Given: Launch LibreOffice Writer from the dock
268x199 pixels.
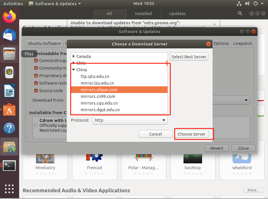Looking at the screenshot, I should 9,91.
